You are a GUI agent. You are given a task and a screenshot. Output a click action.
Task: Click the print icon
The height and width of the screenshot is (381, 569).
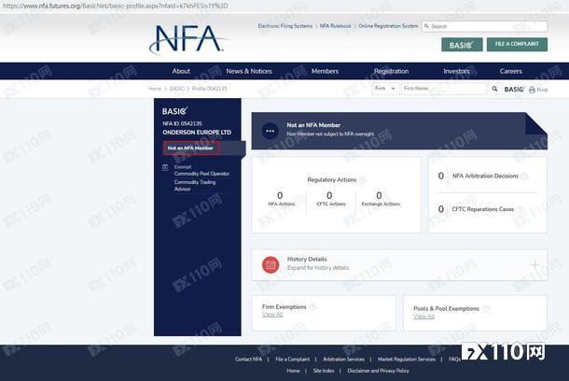pos(532,90)
